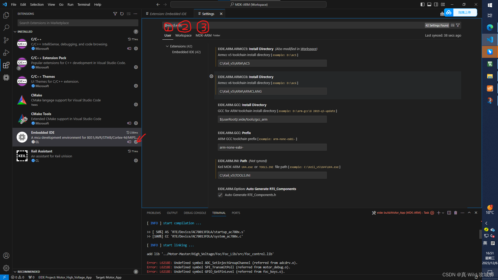Image resolution: width=498 pixels, height=280 pixels.
Task: Open the Terminal menu
Action: [84, 4]
